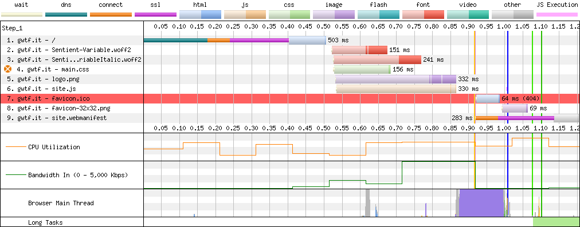Click the dns legend color swatch
This screenshot has width=580, height=227.
tap(66, 15)
